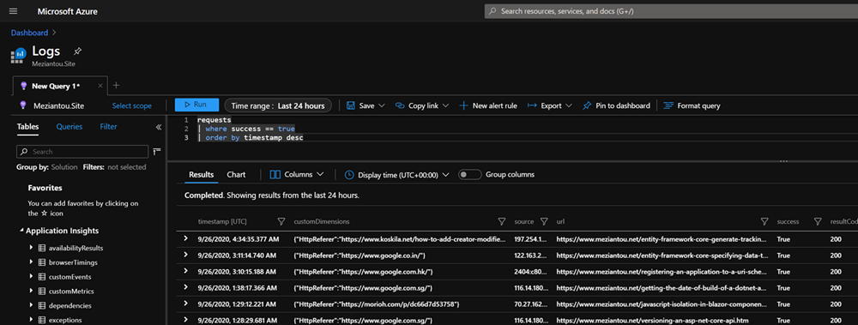Switch to the Queries tab in side panel

pos(69,126)
